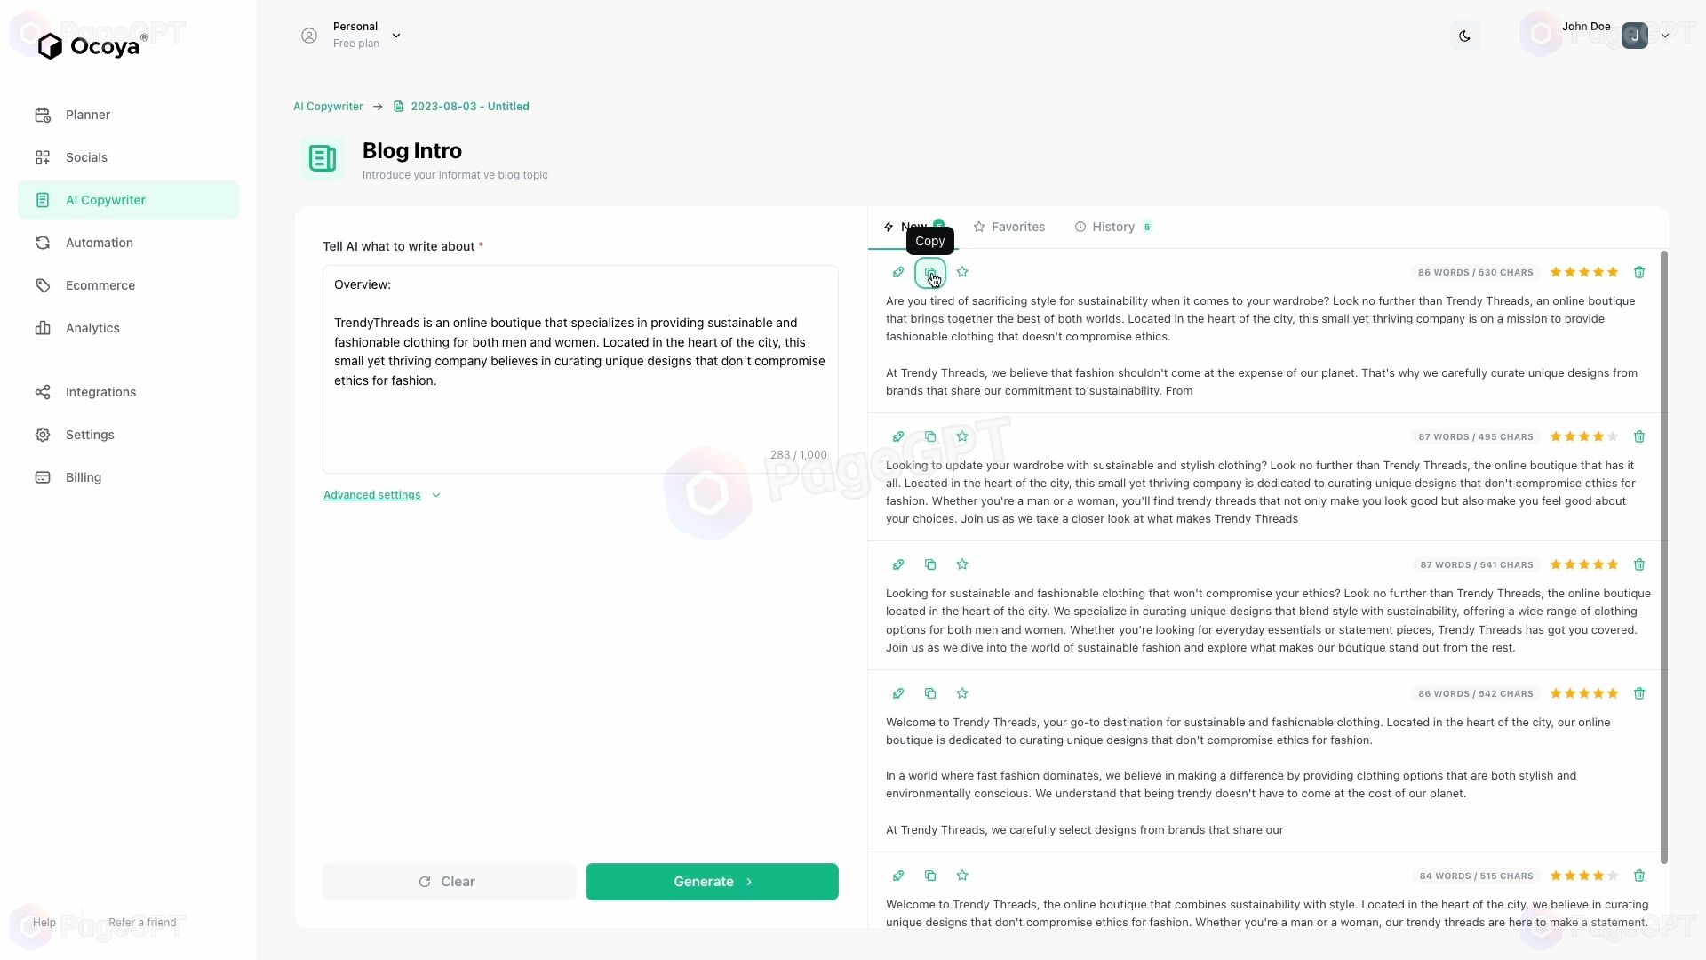Toggle star favorite on fifth result
Image resolution: width=1706 pixels, height=960 pixels.
(962, 875)
